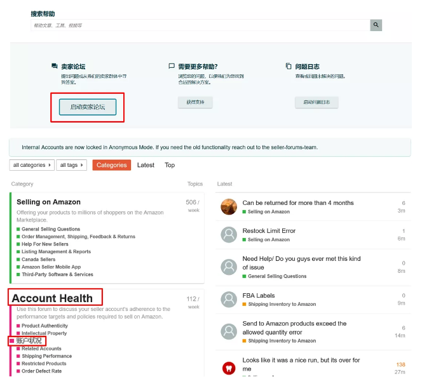The height and width of the screenshot is (377, 422).
Task: Open the 'FBA Labels' topic
Action: coord(259,296)
